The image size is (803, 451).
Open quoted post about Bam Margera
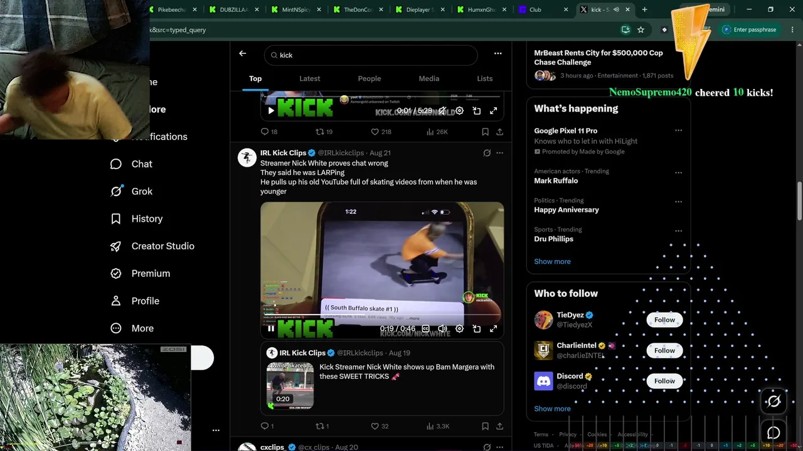point(407,371)
